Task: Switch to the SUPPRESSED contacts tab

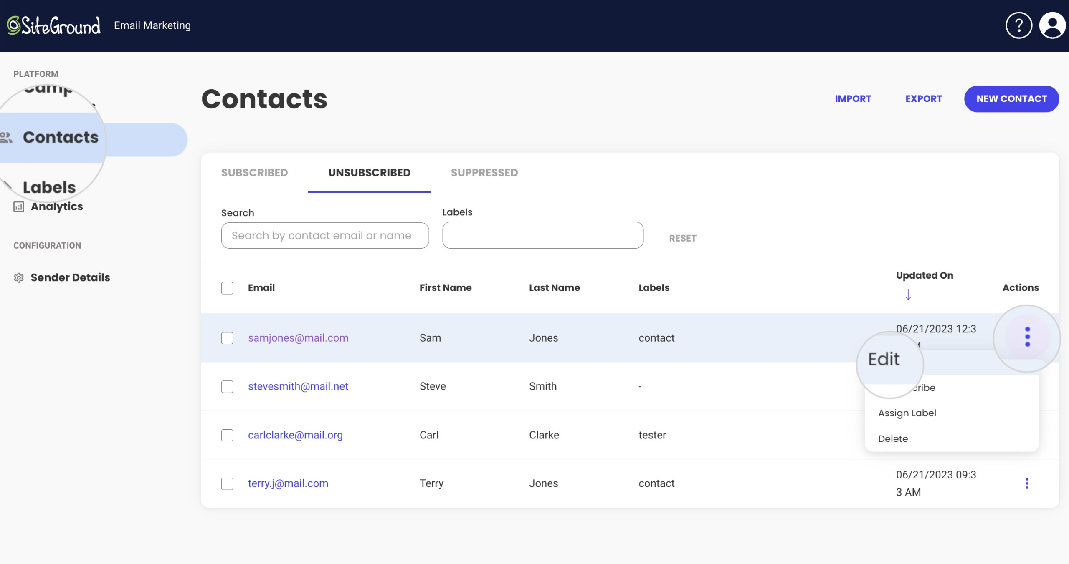Action: [484, 172]
